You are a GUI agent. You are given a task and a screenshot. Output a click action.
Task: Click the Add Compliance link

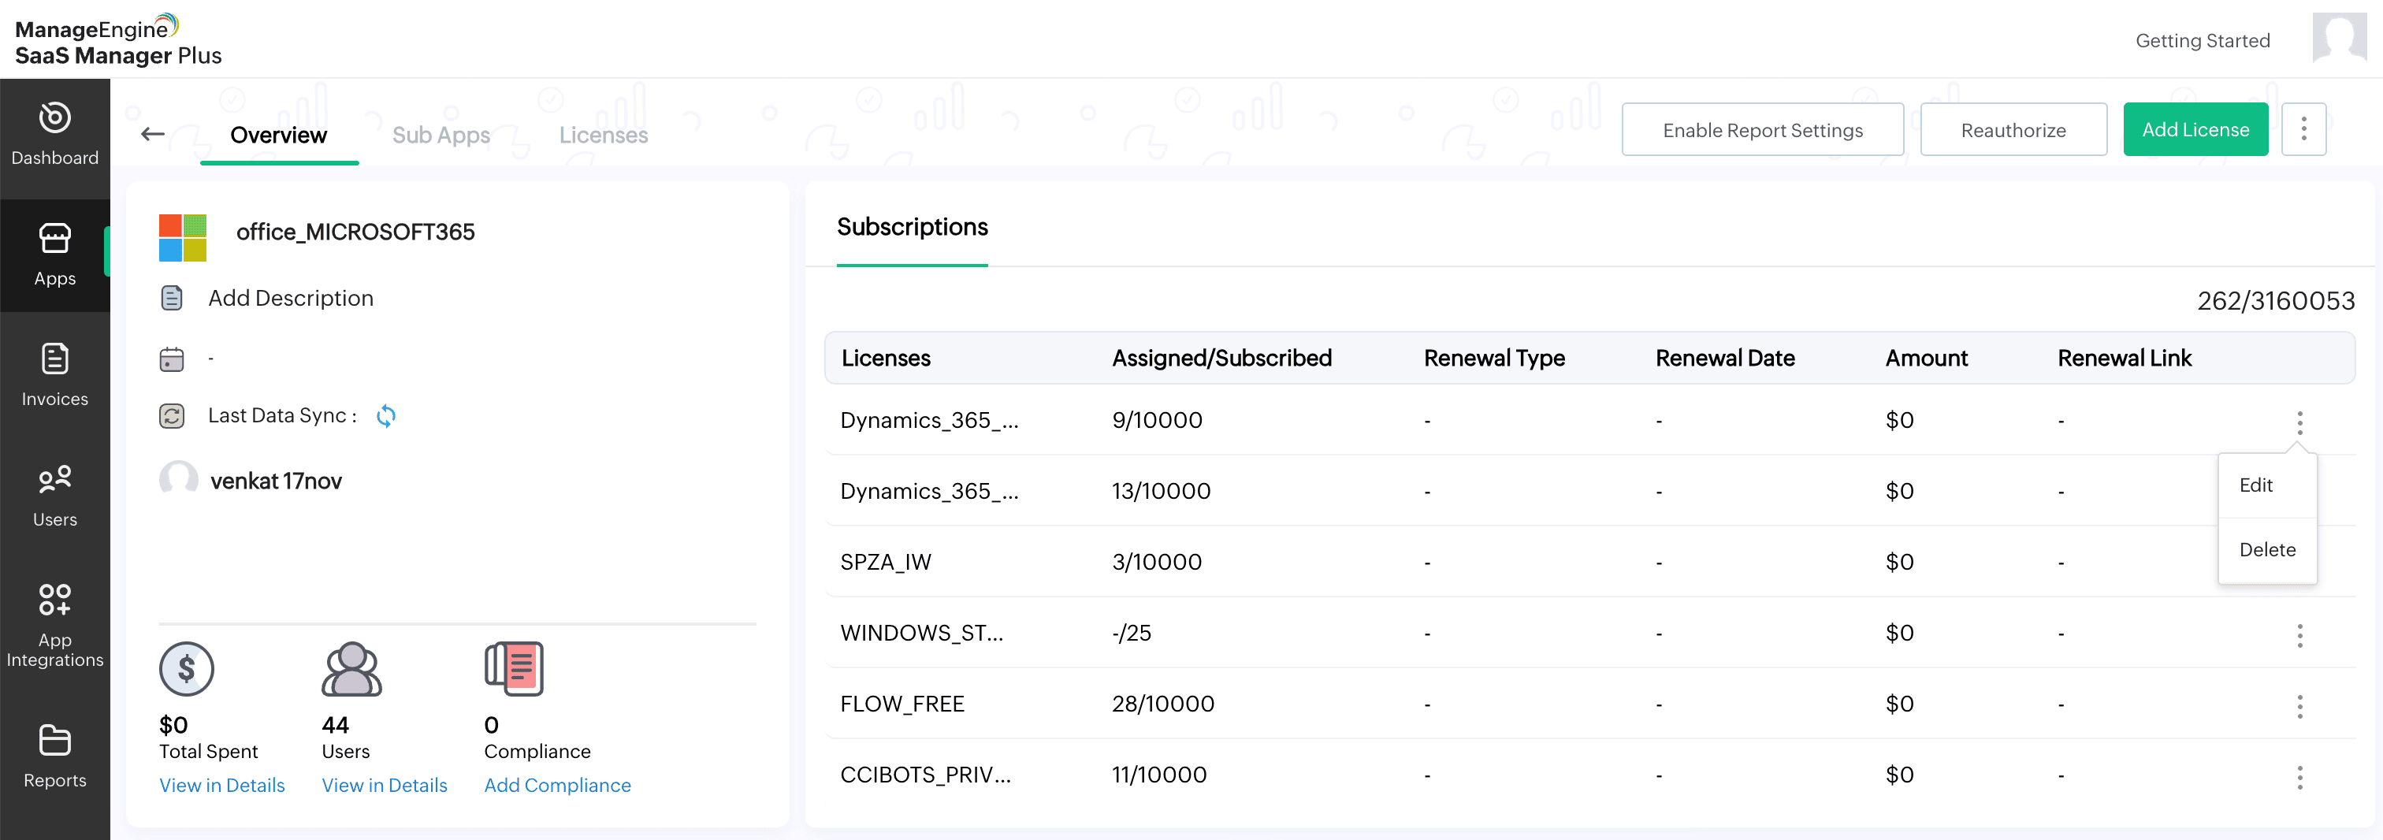click(558, 786)
